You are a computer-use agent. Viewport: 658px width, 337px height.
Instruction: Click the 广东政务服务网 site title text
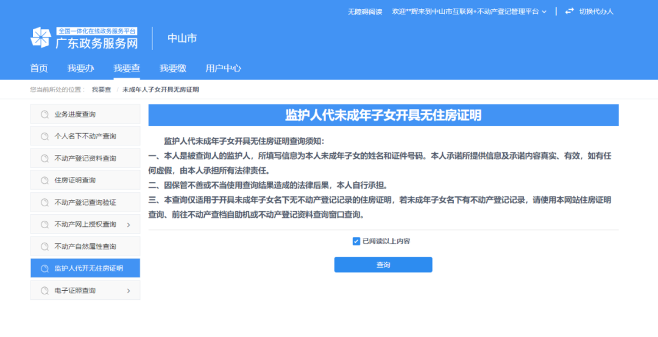pos(97,43)
